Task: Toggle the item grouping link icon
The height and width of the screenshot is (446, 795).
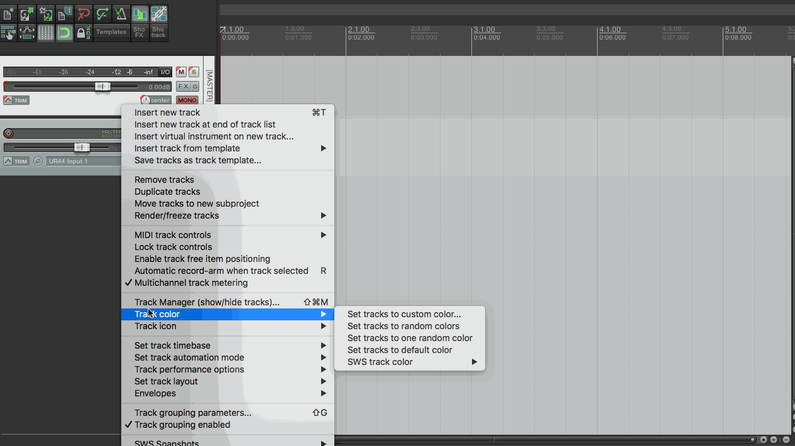Action: [x=158, y=13]
